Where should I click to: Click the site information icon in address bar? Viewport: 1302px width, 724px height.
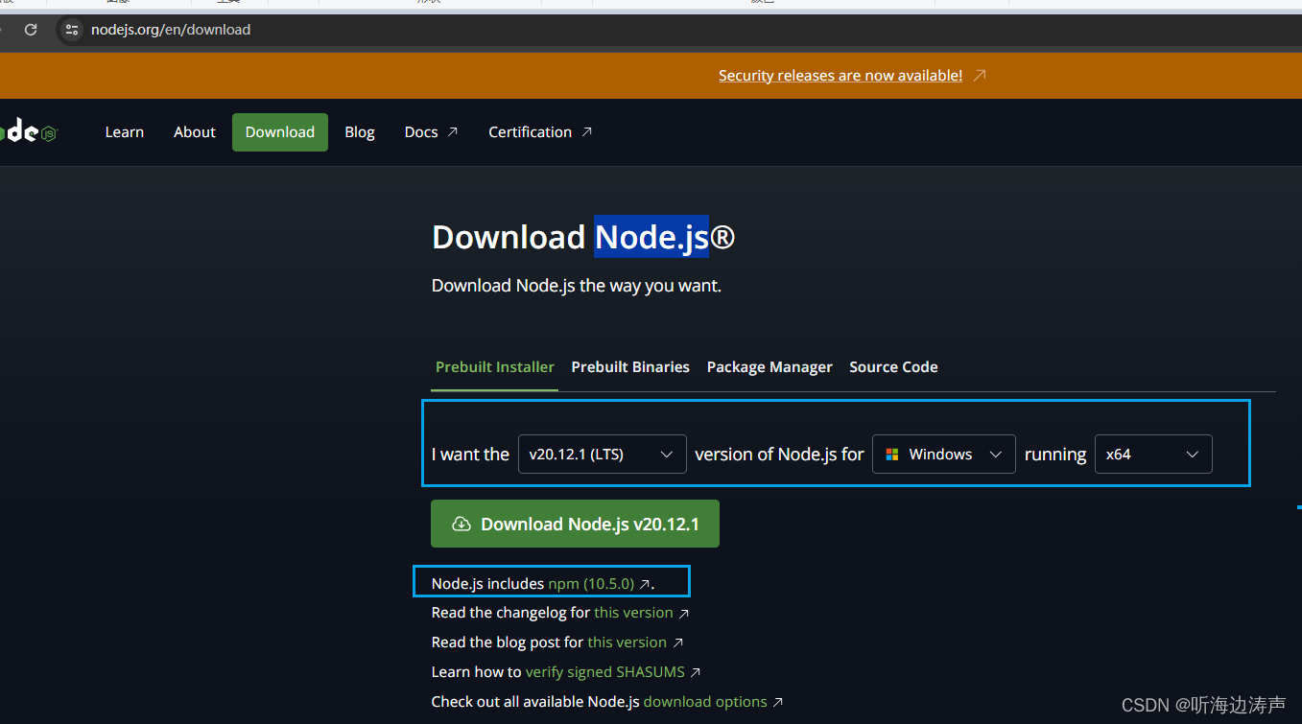click(72, 30)
